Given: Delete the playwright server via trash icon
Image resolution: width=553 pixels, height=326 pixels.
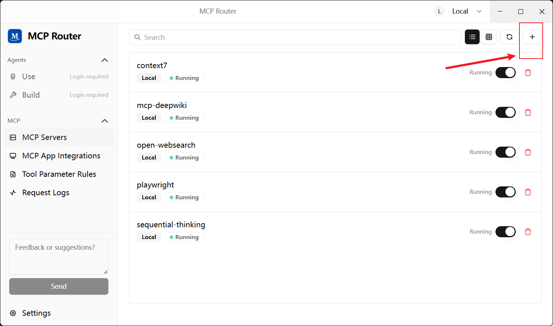Looking at the screenshot, I should click(528, 192).
